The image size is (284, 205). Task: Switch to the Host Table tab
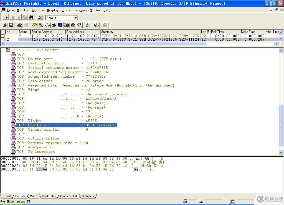point(49,196)
